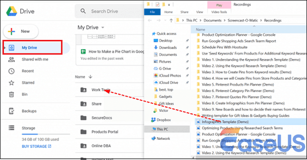Click the Name column header in Explorer

pyautogui.click(x=200, y=29)
